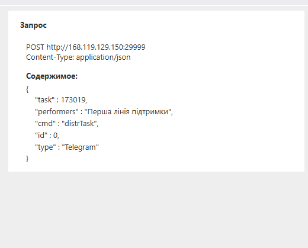Click the port number 29999 in URL
This screenshot has width=308, height=248.
(x=135, y=47)
